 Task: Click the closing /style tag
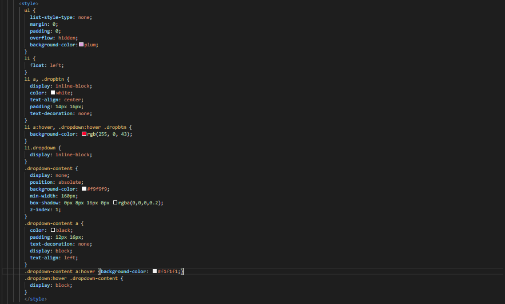(36, 299)
